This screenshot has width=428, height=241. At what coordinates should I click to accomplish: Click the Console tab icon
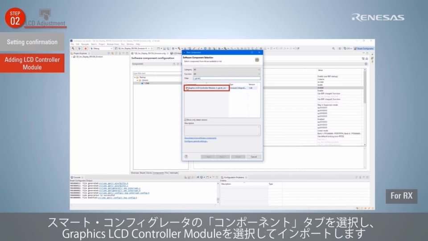[x=72, y=177]
